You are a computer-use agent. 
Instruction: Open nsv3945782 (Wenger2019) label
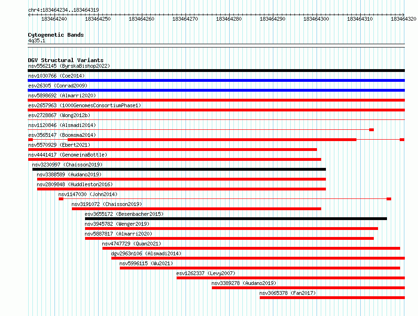(117, 224)
